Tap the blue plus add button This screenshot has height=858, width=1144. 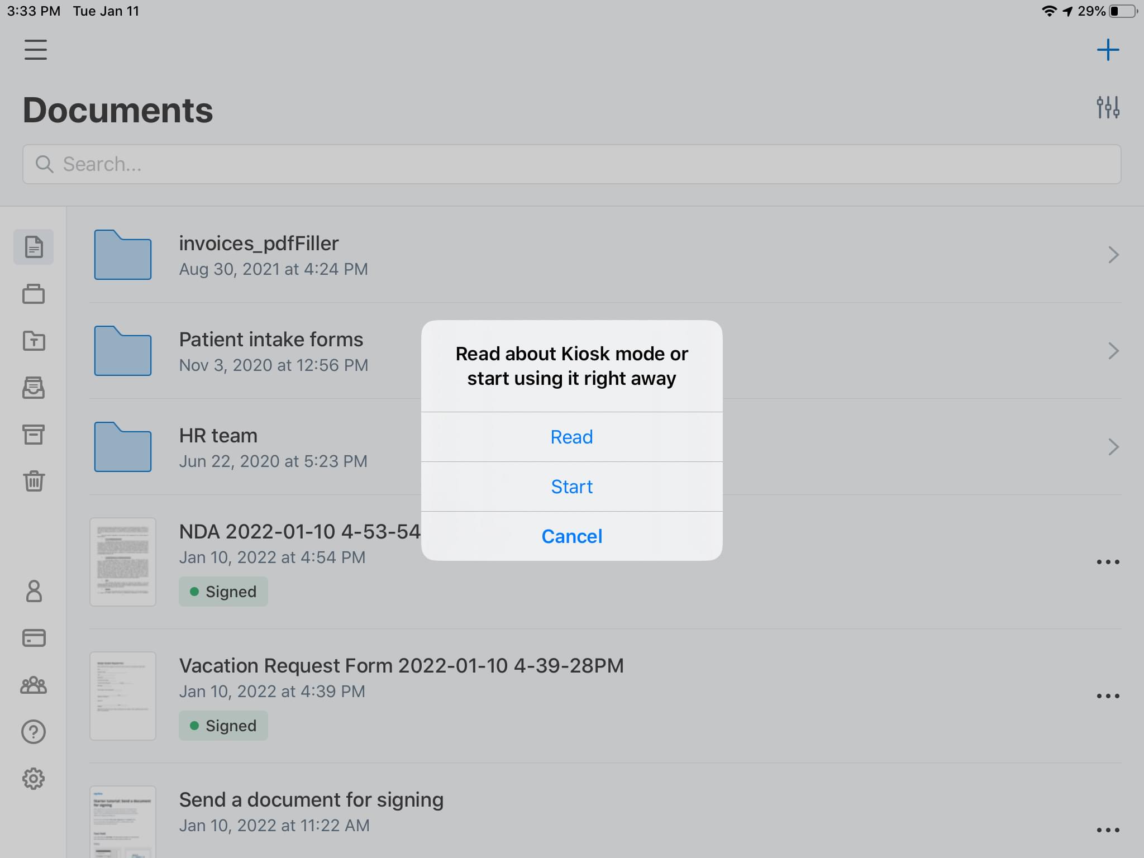point(1108,50)
